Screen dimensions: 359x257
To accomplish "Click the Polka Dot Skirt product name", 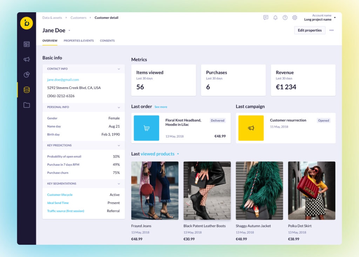I will 300,226.
